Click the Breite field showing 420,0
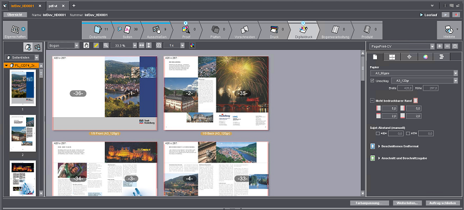Image resolution: width=464 pixels, height=210 pixels. coord(405,88)
